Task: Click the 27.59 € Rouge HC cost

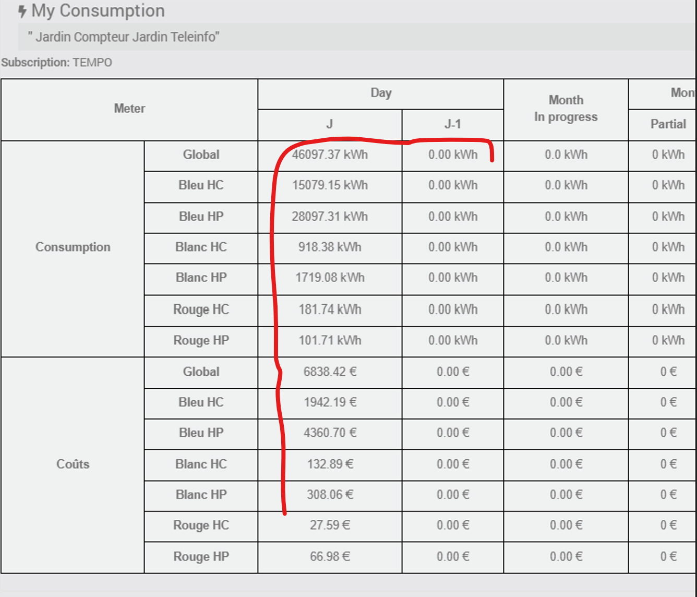Action: pos(330,526)
